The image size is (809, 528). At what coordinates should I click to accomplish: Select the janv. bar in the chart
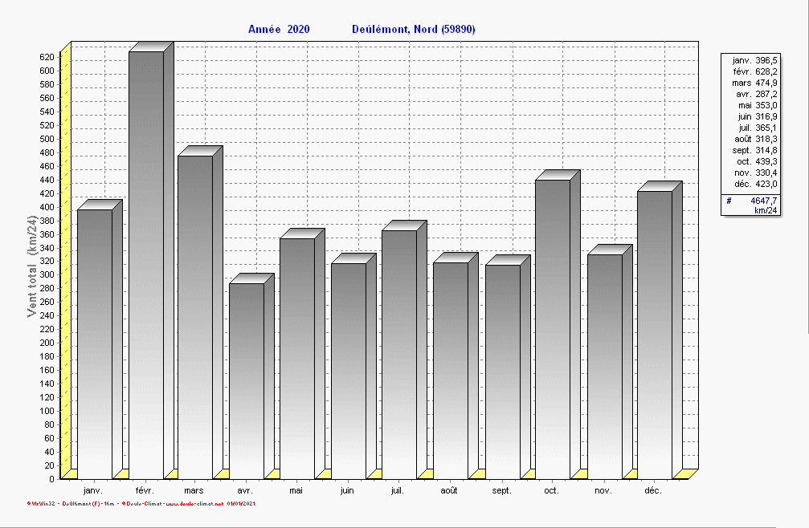click(x=94, y=343)
